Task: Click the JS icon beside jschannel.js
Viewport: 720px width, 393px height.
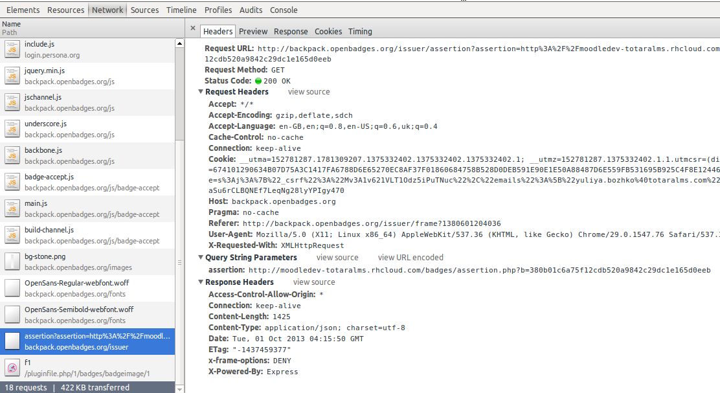Action: click(12, 103)
